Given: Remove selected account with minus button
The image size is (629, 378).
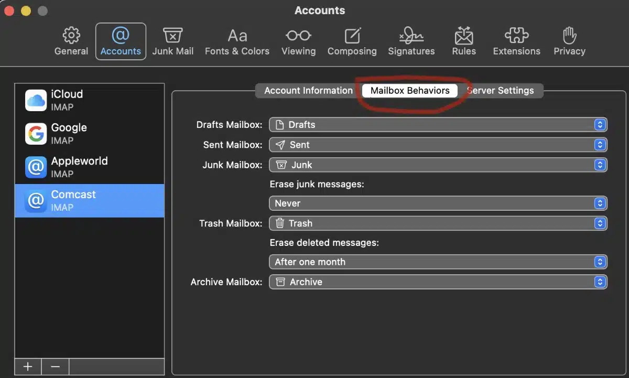Looking at the screenshot, I should pyautogui.click(x=55, y=366).
